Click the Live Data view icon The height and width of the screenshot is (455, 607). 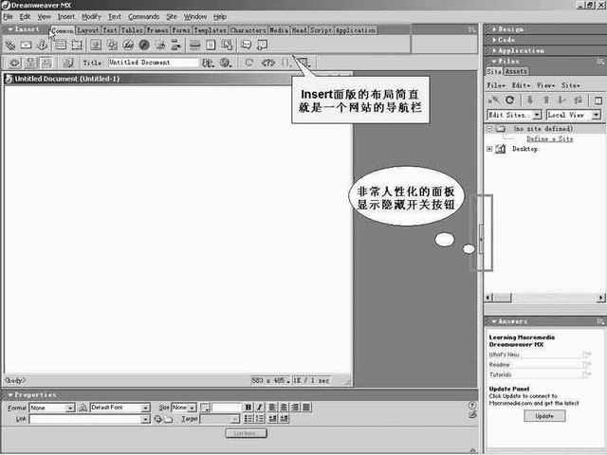pyautogui.click(x=68, y=63)
